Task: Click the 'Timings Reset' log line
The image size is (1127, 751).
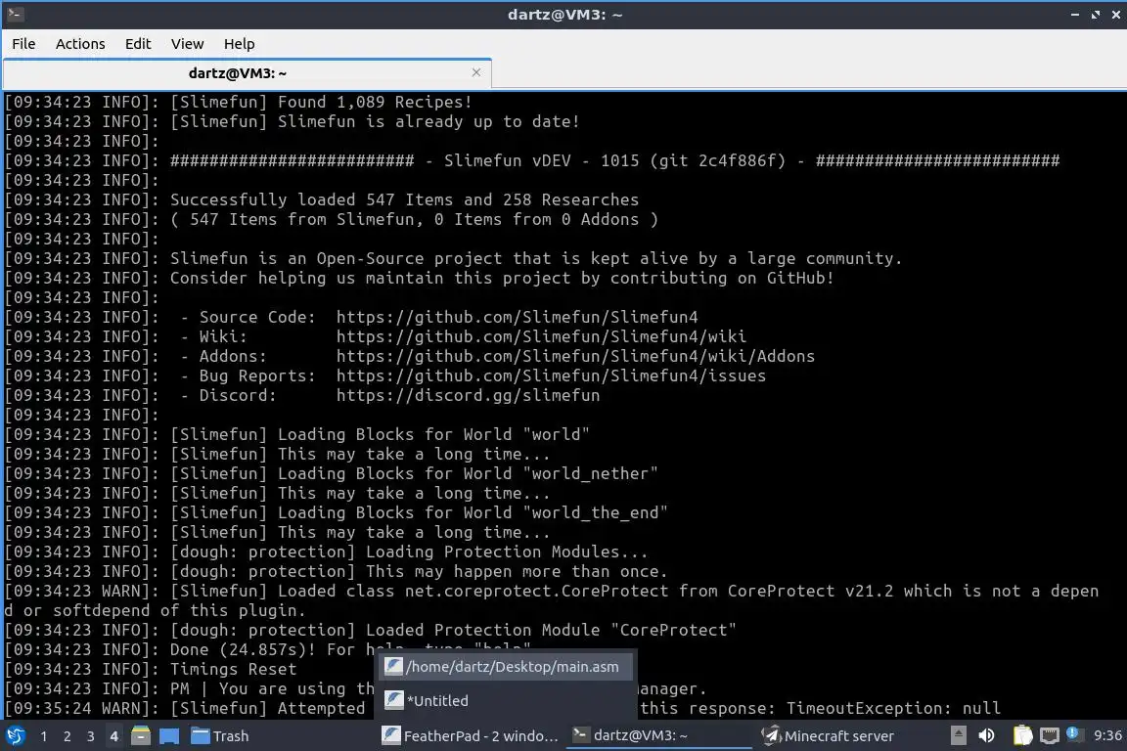Action: tap(233, 669)
